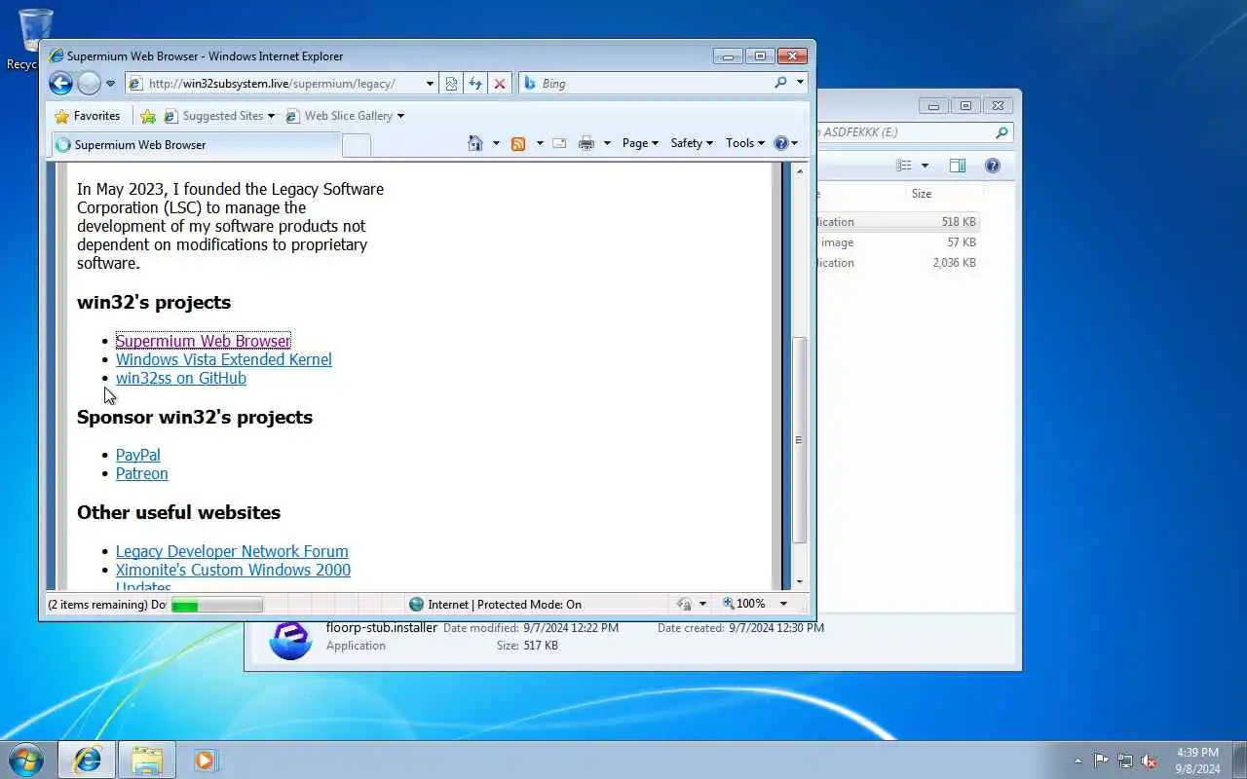1247x779 pixels.
Task: Open Suggested Sites on favorites bar
Action: click(219, 116)
